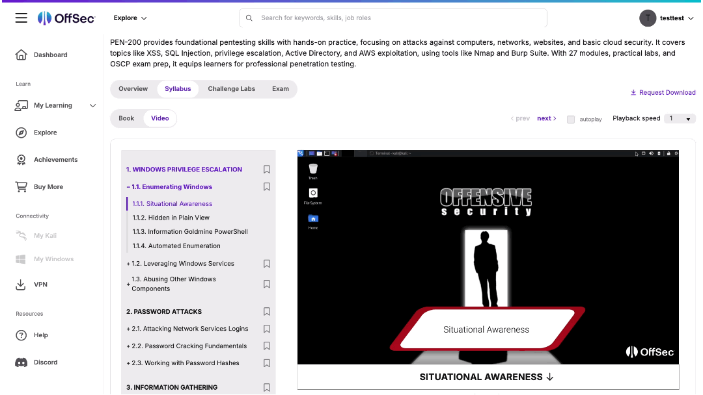Bookmark 2.3. Working with Password Hashes
The image size is (703, 395).
267,363
